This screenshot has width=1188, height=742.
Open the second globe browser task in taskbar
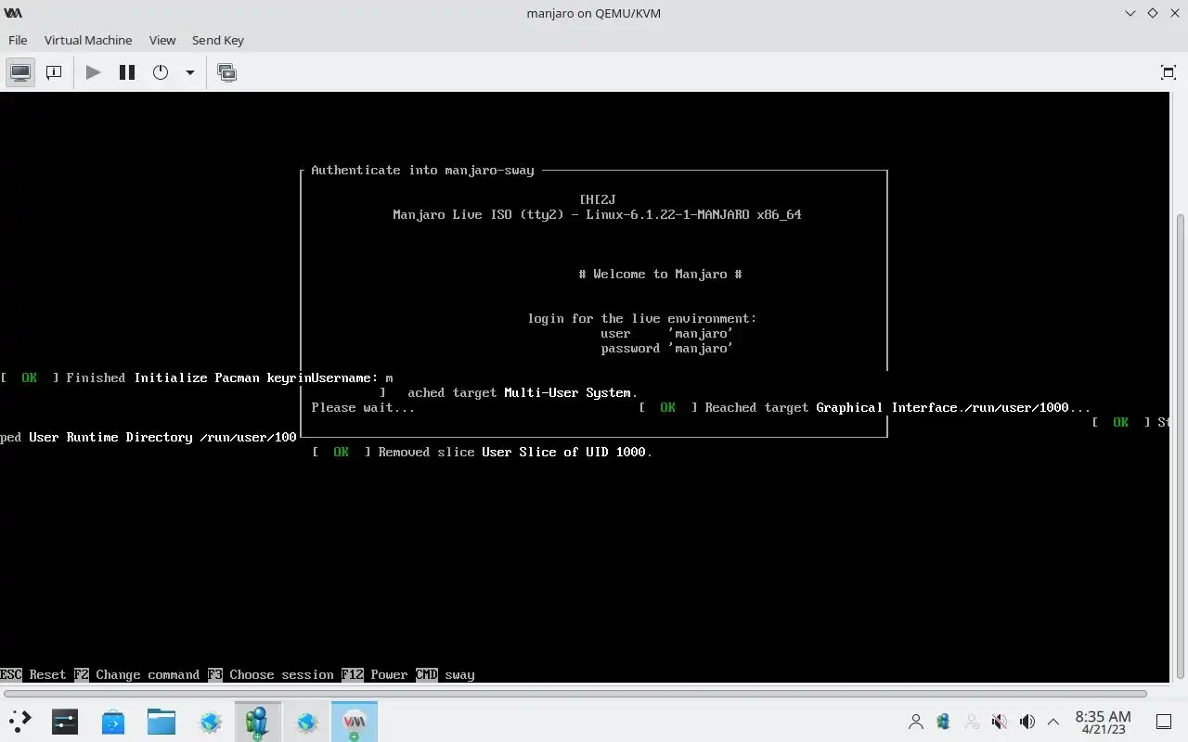306,721
